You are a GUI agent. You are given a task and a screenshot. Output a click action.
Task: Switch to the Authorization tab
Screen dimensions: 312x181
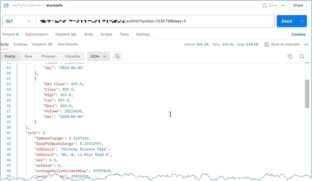pos(37,34)
